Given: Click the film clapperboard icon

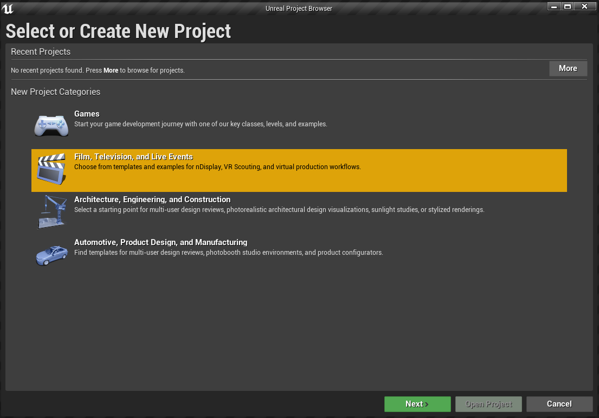Looking at the screenshot, I should pos(51,169).
